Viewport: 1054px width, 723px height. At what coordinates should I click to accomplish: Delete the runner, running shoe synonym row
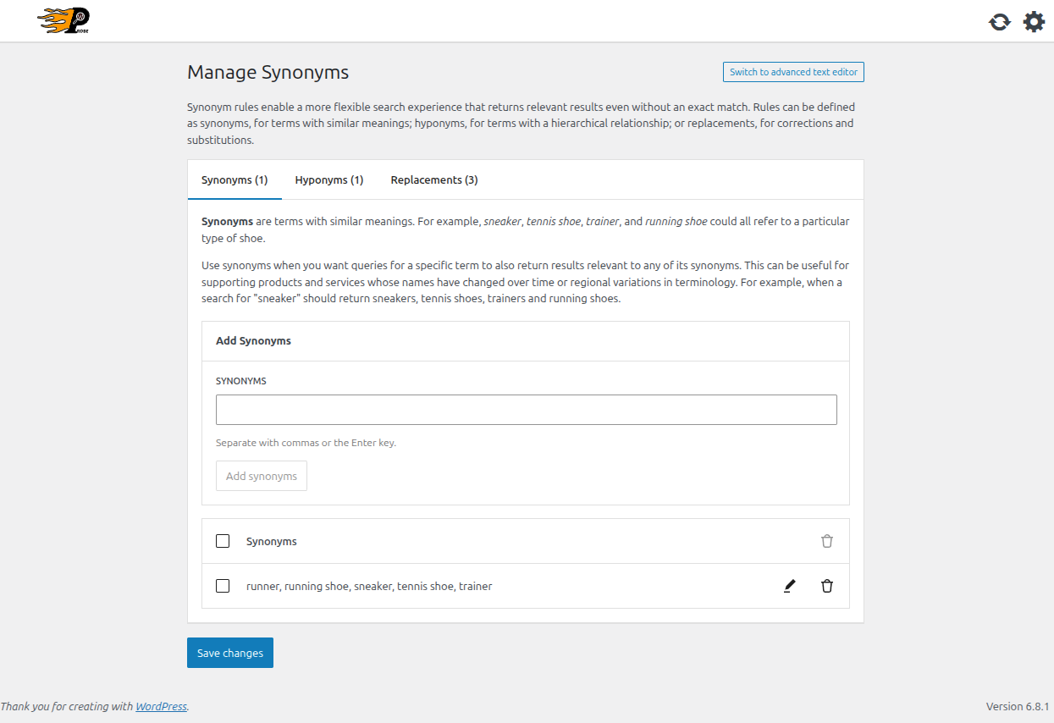pyautogui.click(x=827, y=586)
